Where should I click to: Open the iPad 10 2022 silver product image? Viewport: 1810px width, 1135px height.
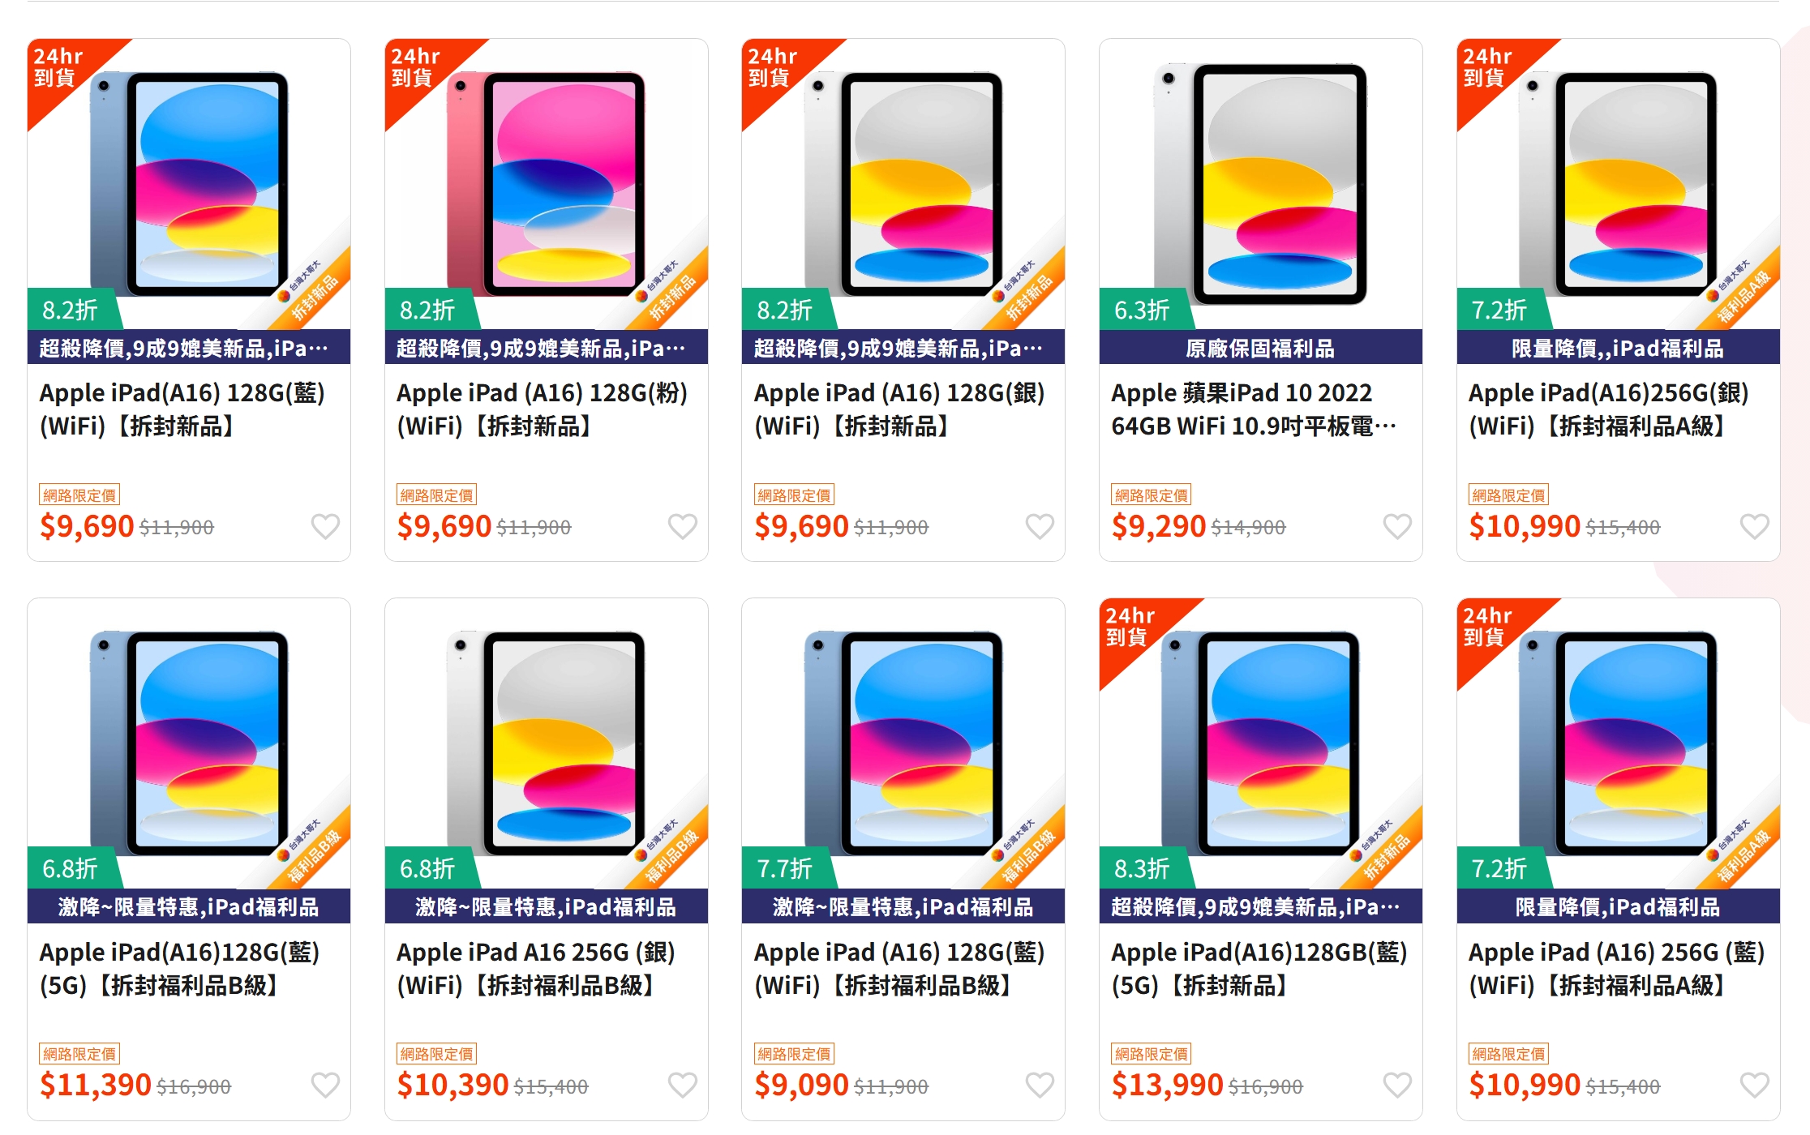tap(1260, 184)
